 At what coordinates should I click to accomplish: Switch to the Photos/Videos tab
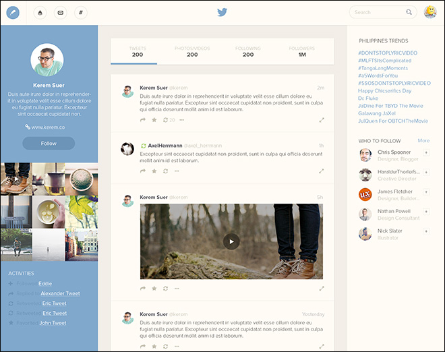[x=192, y=52]
